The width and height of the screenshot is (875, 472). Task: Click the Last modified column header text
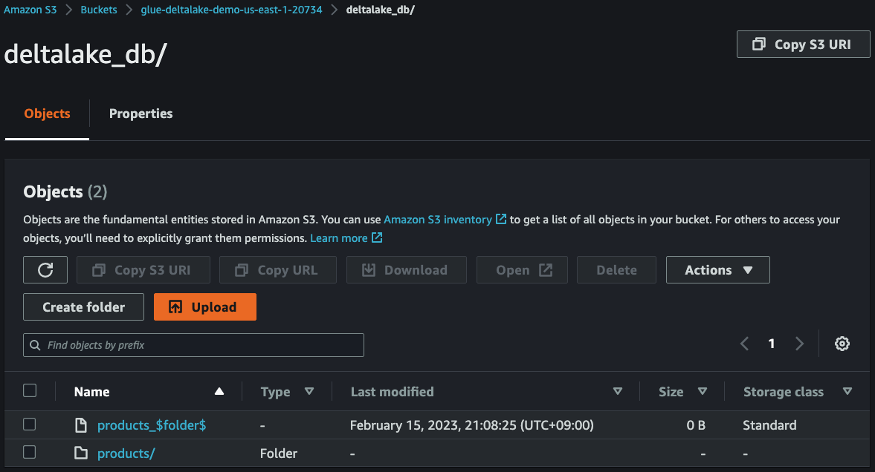[x=393, y=392]
